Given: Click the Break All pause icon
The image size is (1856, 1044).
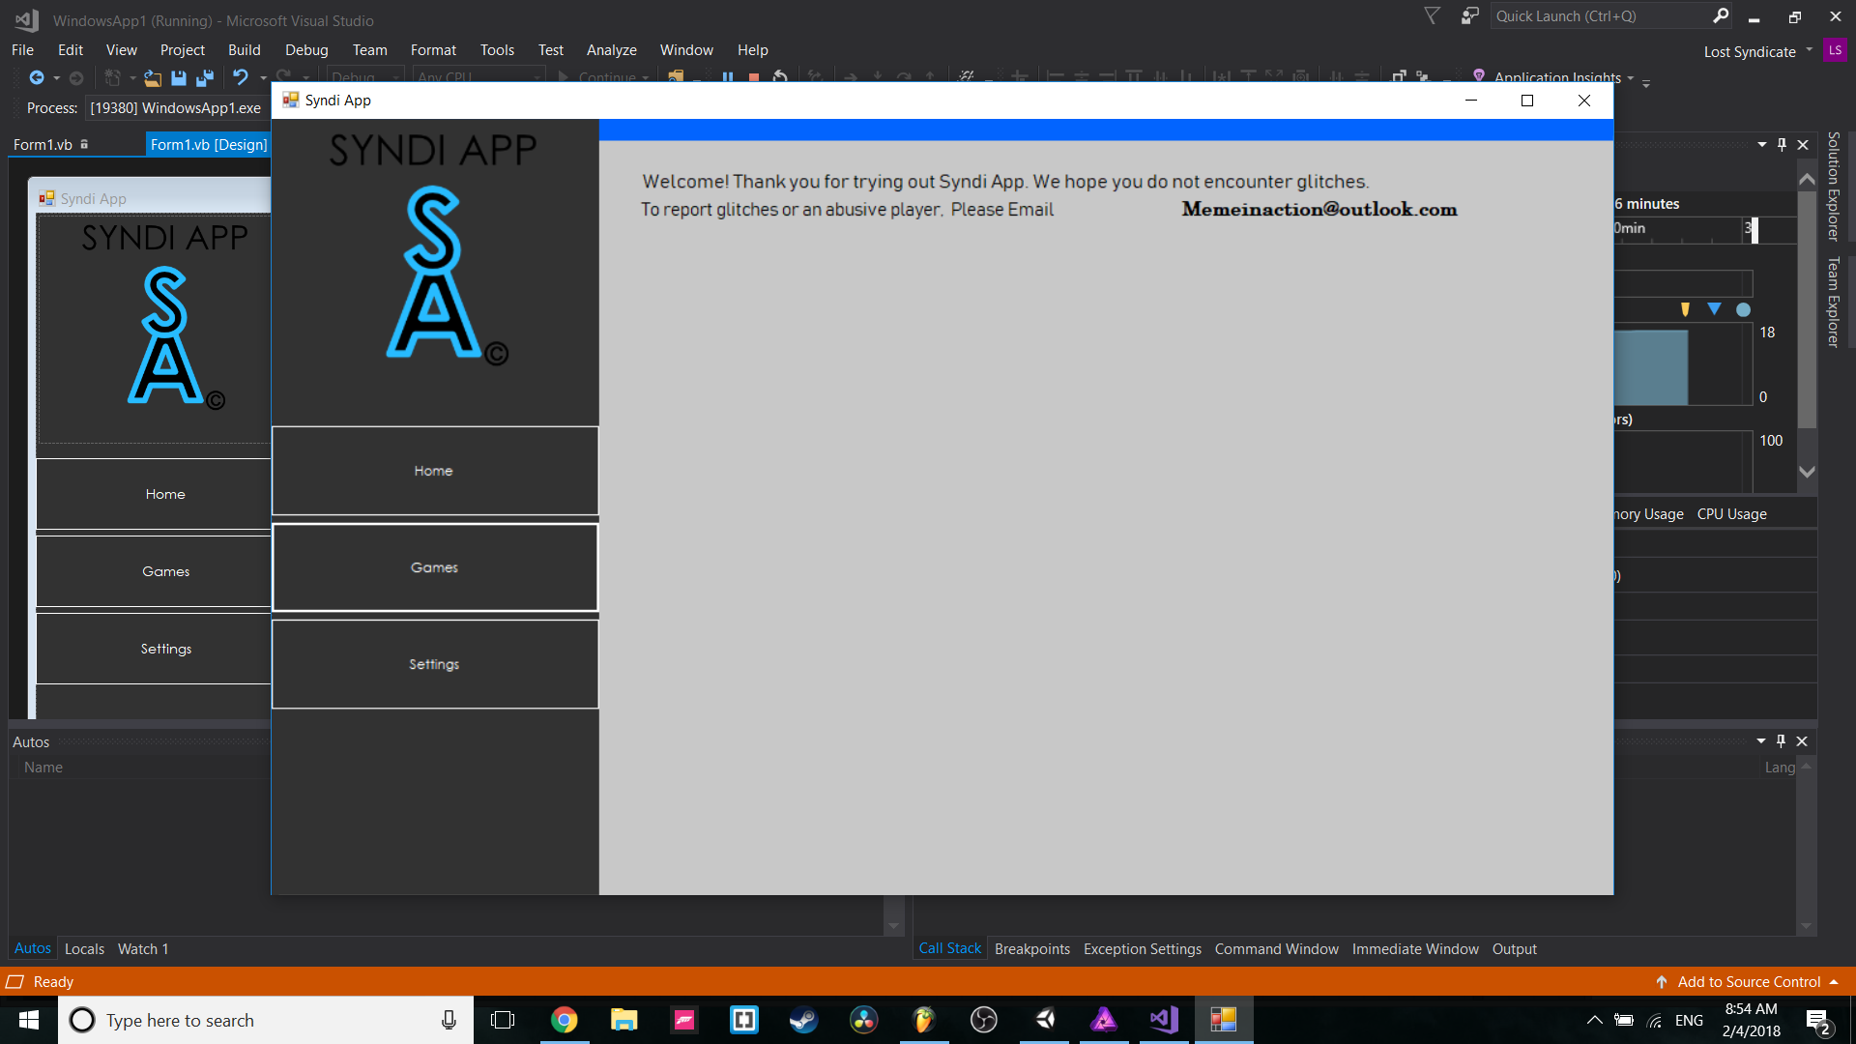Looking at the screenshot, I should 728,77.
